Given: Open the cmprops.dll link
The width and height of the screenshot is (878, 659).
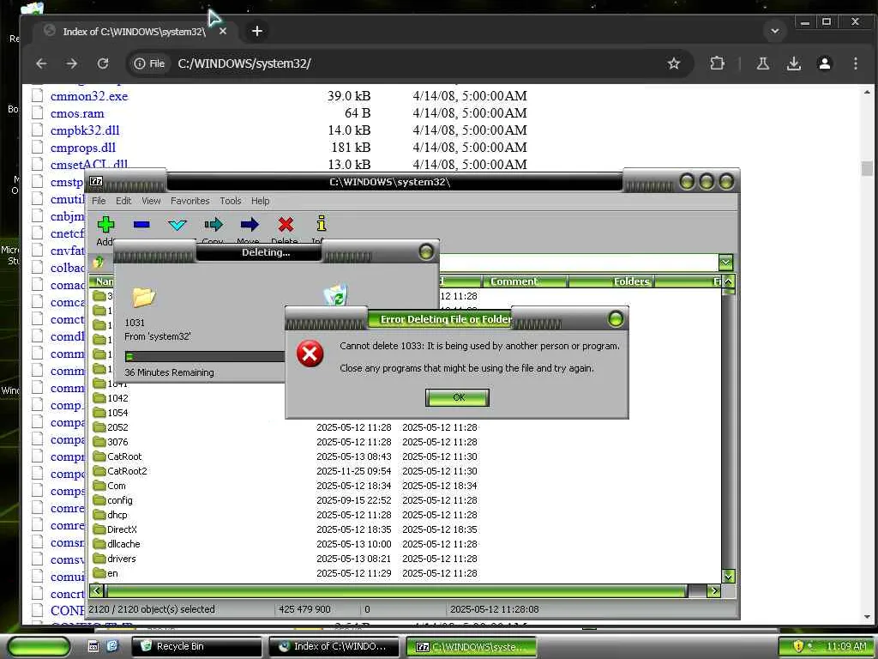Looking at the screenshot, I should (x=83, y=148).
